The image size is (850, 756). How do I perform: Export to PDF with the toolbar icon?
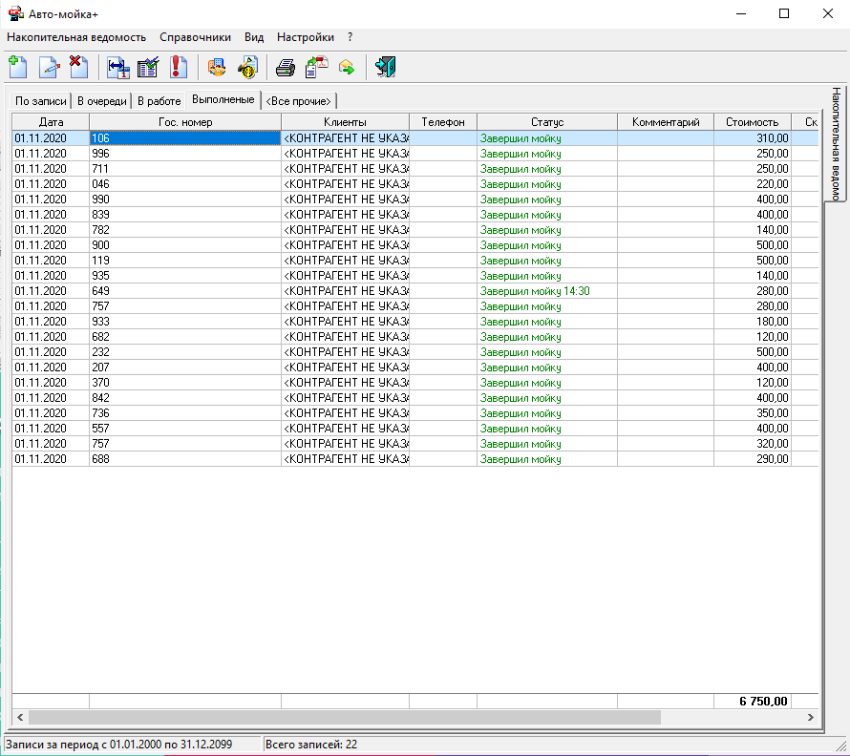coord(316,67)
